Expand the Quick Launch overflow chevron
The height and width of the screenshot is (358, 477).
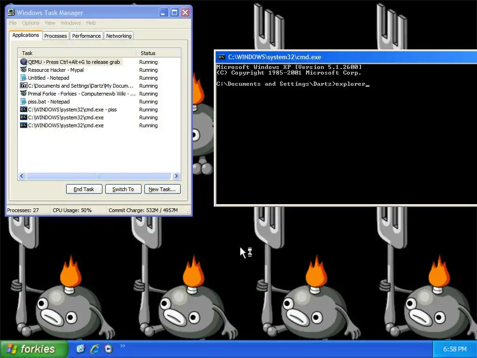tap(123, 345)
